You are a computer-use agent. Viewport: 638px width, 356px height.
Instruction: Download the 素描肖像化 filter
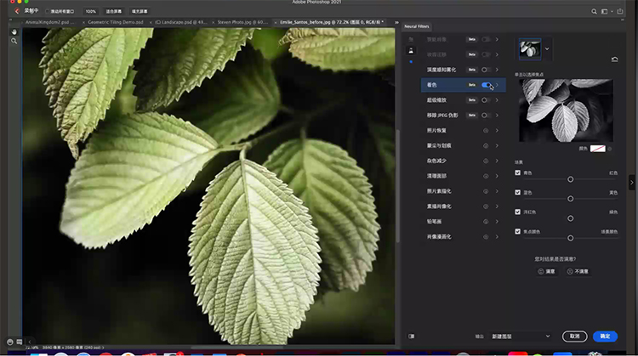tap(486, 206)
